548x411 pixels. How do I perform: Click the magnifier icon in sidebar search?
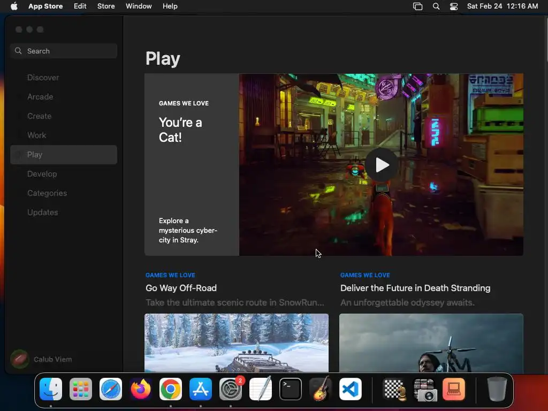point(18,51)
